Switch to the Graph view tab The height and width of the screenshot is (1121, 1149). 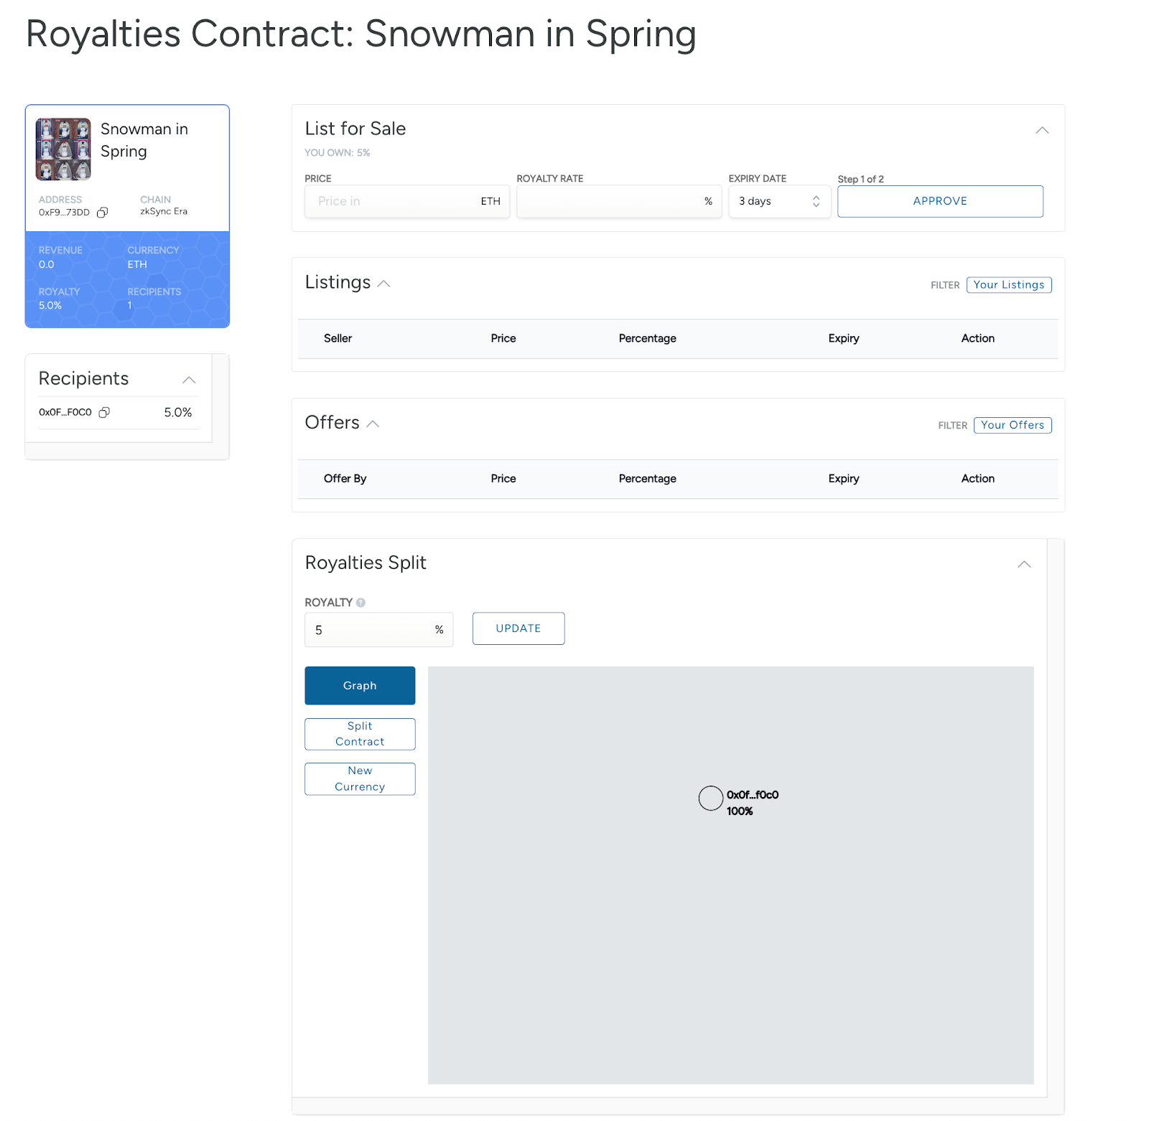coord(360,686)
